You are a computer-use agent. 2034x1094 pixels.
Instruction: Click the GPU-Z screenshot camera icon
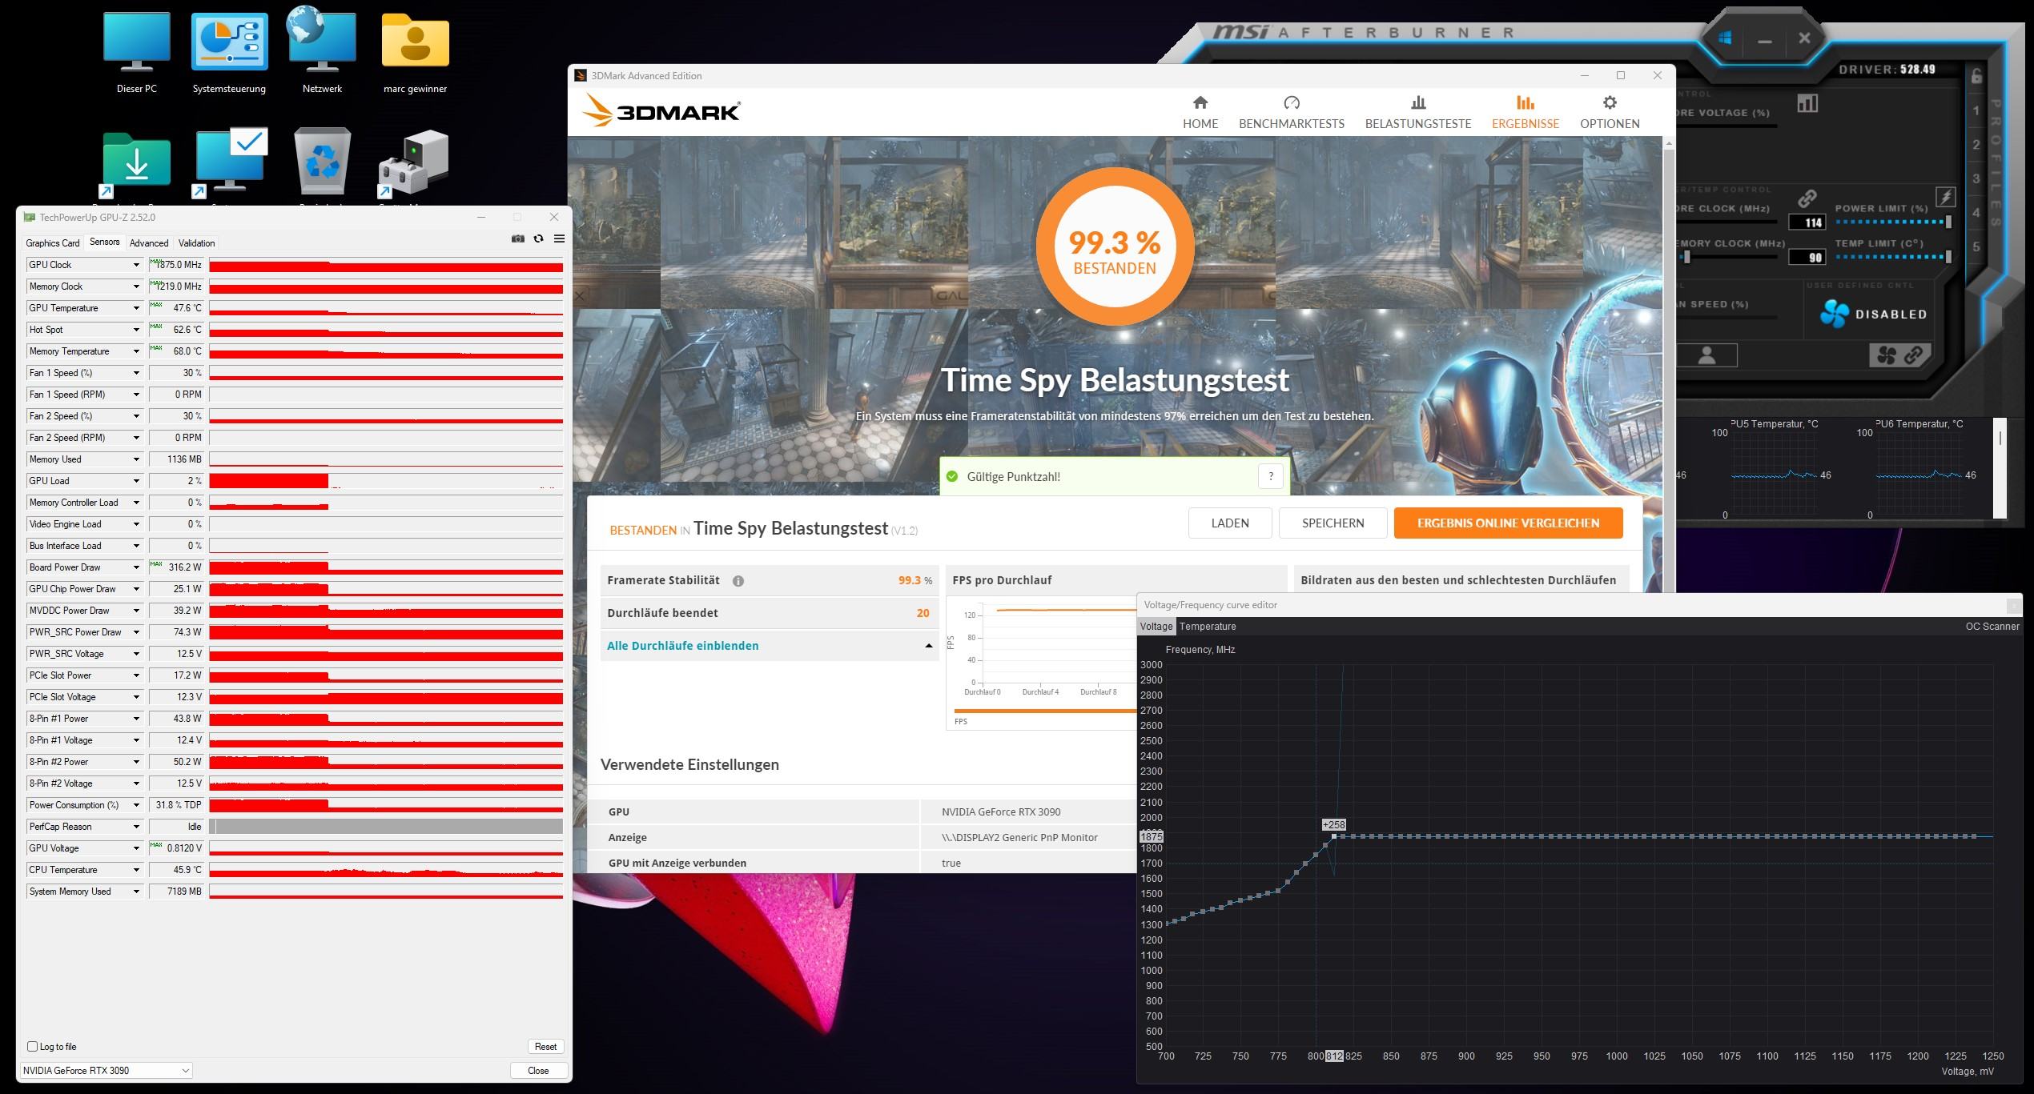pos(517,238)
